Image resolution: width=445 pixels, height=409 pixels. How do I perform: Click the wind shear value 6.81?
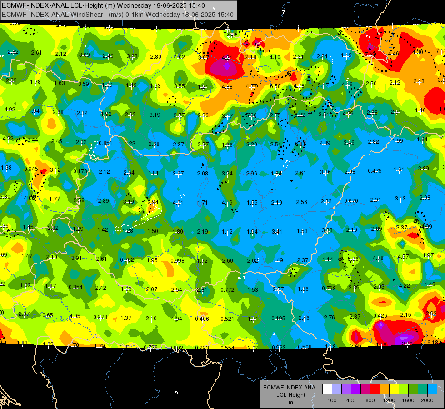click(300, 144)
